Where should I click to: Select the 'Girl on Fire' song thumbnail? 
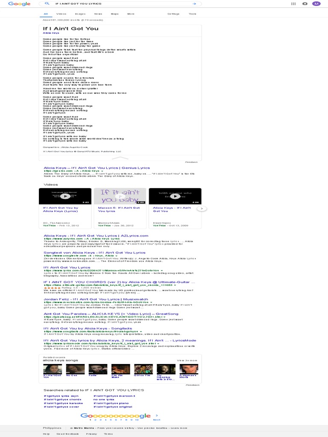pyautogui.click(x=143, y=369)
